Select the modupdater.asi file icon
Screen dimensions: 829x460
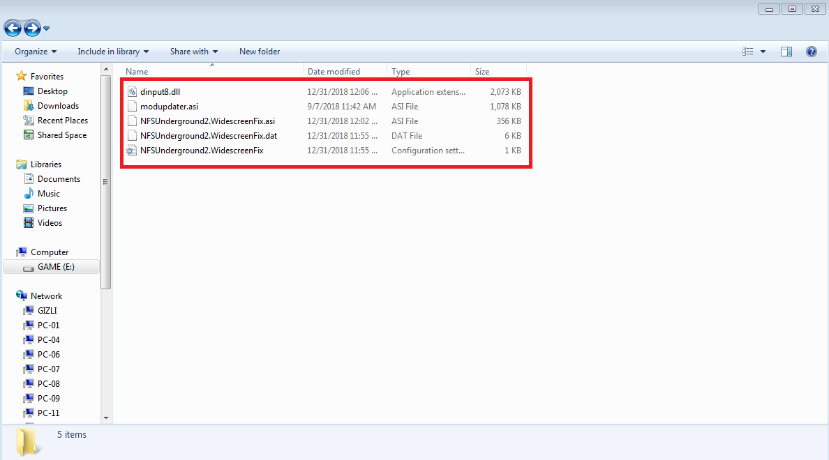click(x=132, y=106)
